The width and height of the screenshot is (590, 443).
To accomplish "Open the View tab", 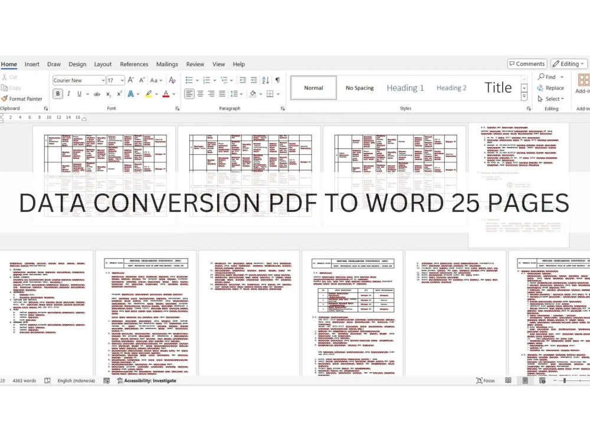I will click(219, 64).
